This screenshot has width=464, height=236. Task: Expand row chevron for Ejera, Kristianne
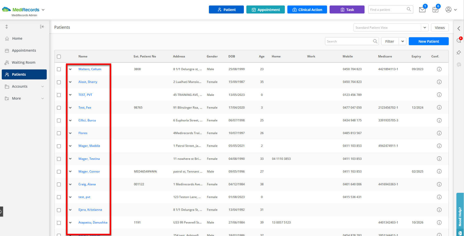70,210
